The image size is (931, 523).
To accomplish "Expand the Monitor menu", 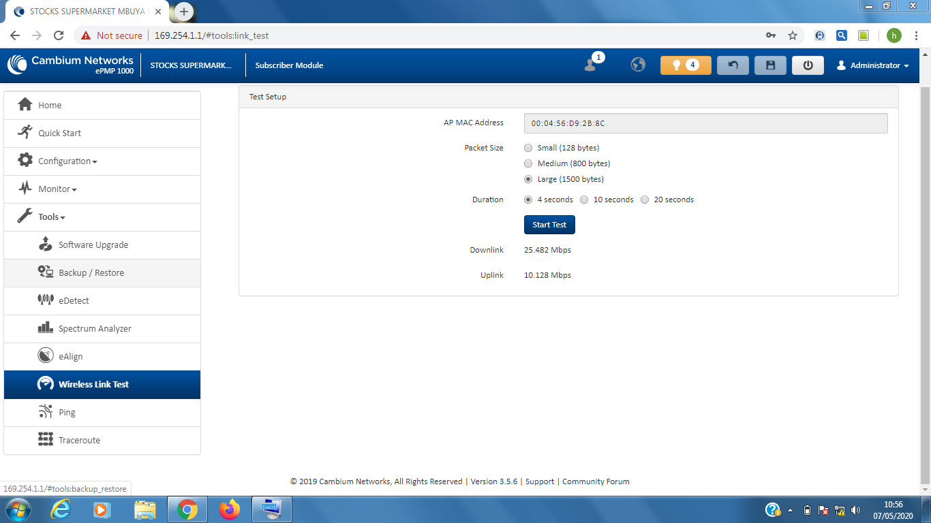I will click(x=57, y=189).
